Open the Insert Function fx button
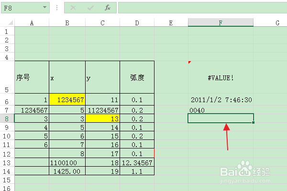This screenshot has width=287, height=191. [x=108, y=8]
